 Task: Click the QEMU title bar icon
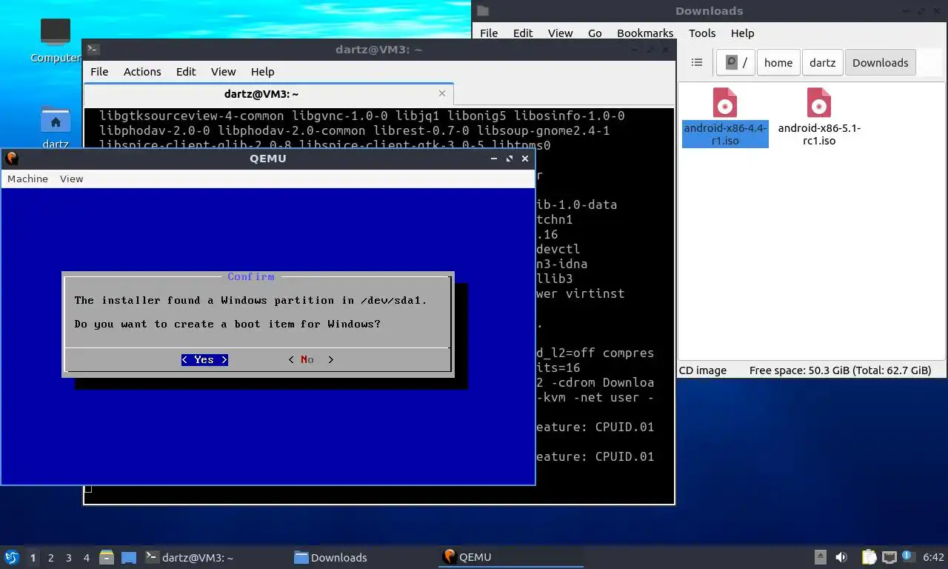click(x=11, y=158)
